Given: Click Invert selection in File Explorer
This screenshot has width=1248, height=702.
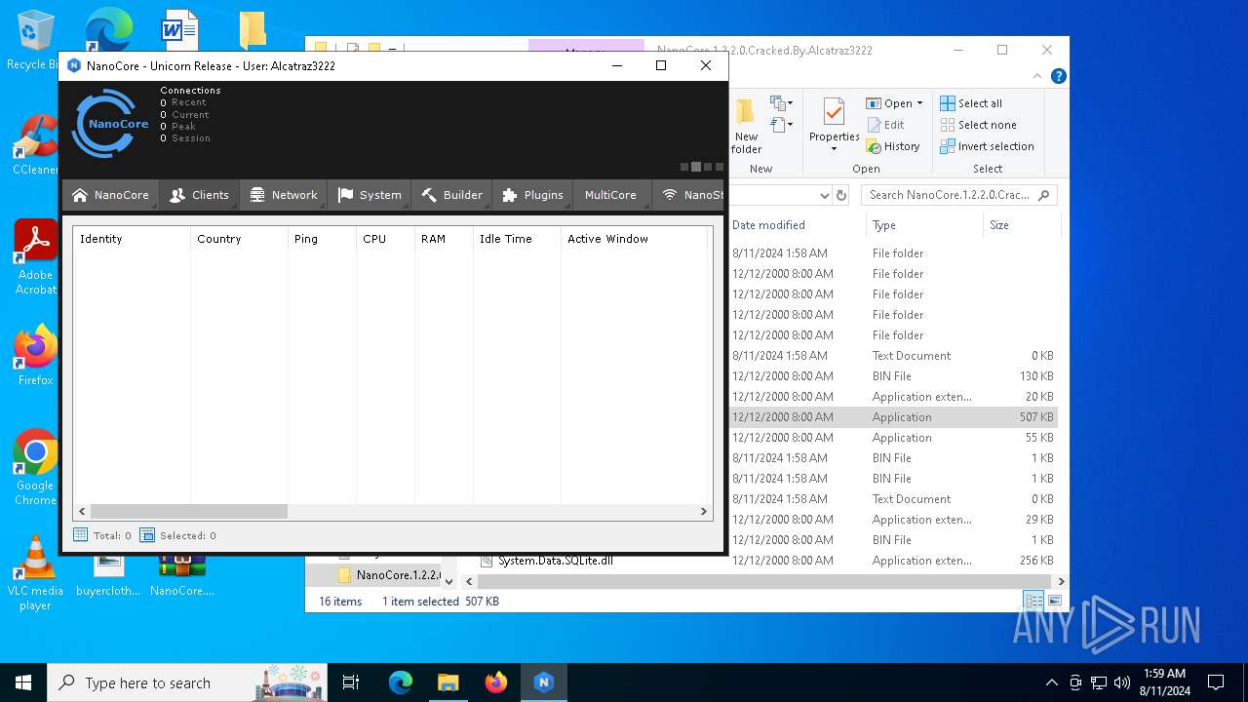Looking at the screenshot, I should coord(987,146).
